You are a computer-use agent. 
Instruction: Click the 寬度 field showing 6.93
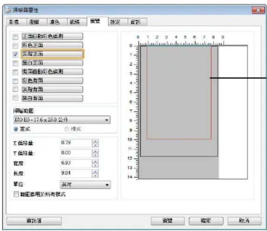[x=76, y=163]
